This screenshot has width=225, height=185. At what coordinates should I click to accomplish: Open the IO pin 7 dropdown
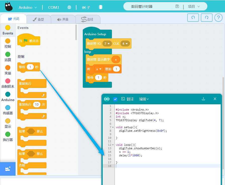(107, 43)
